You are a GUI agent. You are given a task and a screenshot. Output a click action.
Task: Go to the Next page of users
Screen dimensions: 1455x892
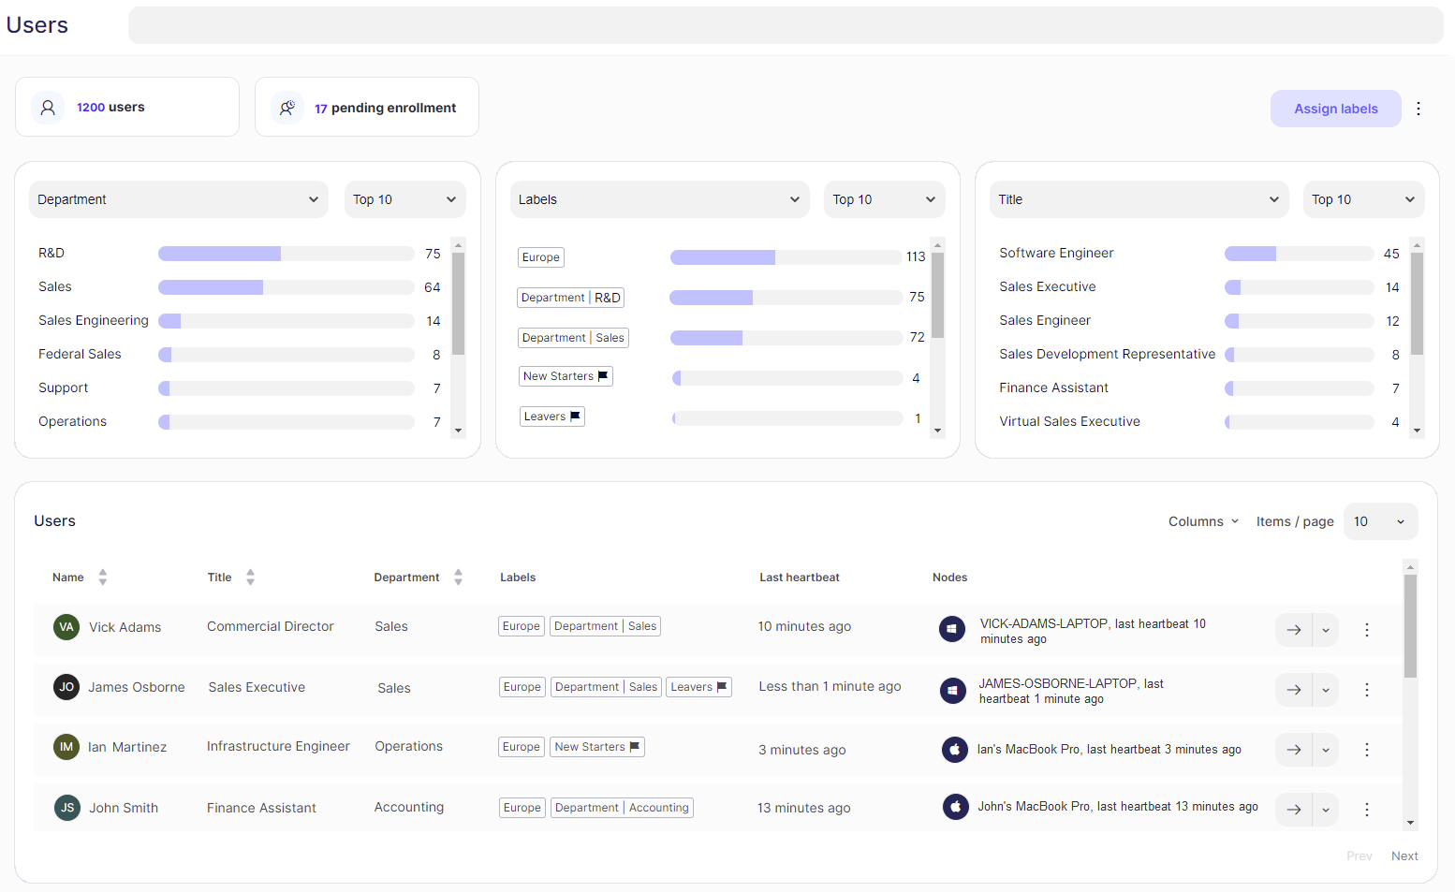[x=1404, y=855]
